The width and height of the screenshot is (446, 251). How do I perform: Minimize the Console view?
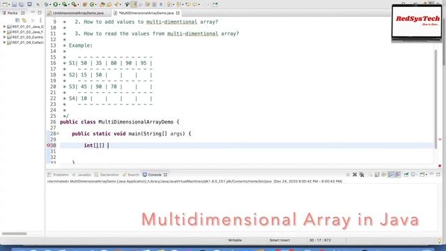tap(431, 174)
